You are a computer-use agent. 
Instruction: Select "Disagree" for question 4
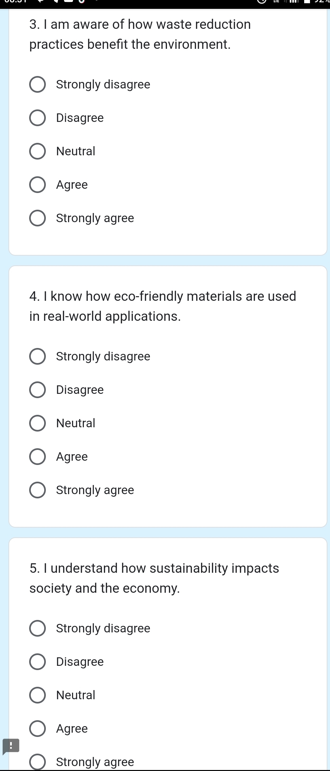pos(38,390)
